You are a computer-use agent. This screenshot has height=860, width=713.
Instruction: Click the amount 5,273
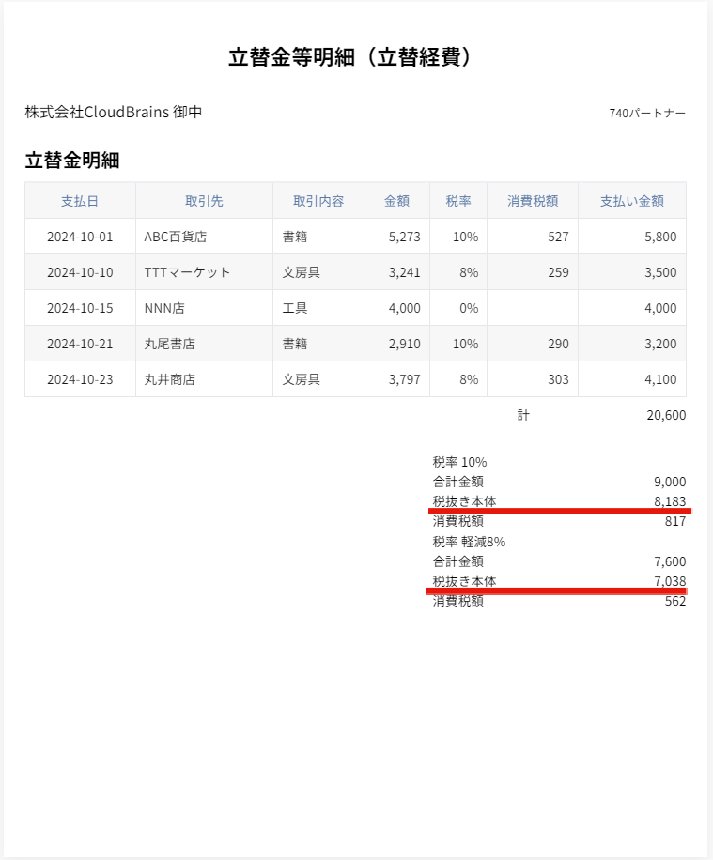coord(405,237)
